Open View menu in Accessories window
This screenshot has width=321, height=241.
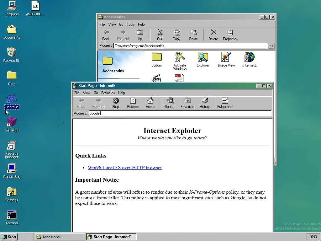pyautogui.click(x=112, y=24)
